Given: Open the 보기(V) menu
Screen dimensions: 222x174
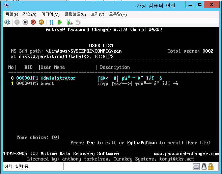Looking at the screenshot, I should pyautogui.click(x=98, y=14).
